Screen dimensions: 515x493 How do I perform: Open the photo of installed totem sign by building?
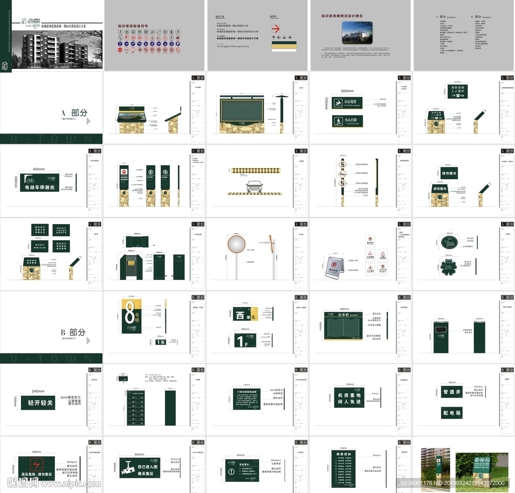point(435,469)
